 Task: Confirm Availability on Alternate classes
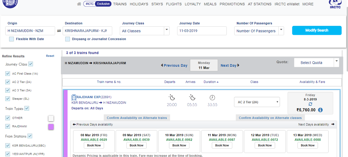270,118
